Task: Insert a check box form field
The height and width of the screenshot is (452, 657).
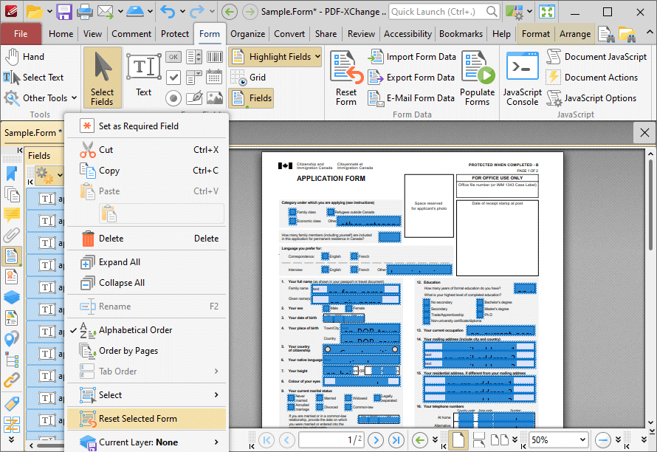Action: 173,77
